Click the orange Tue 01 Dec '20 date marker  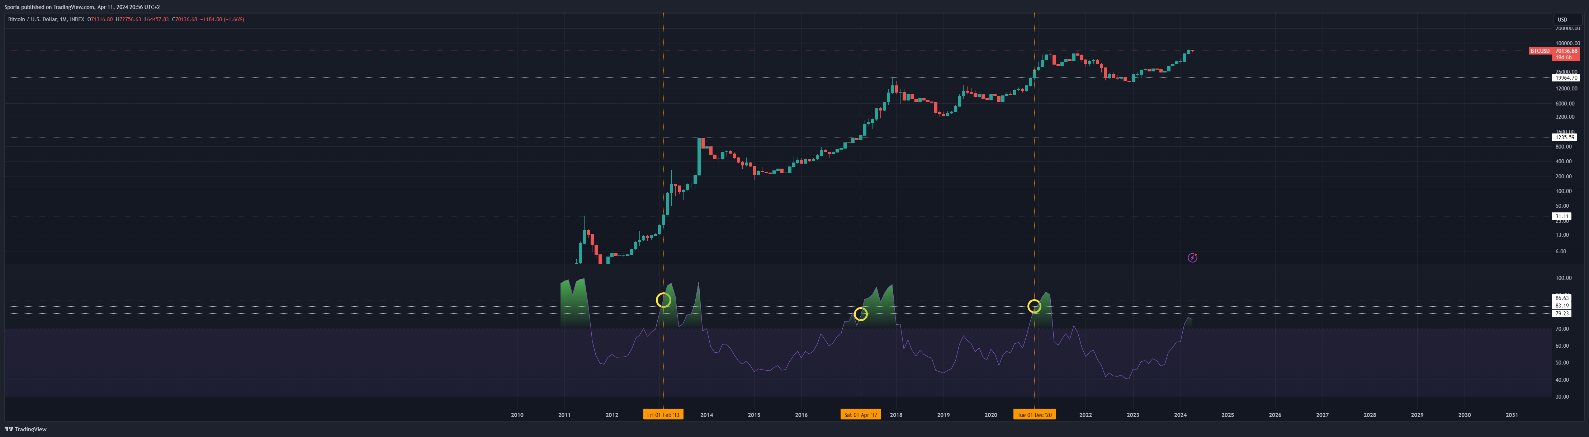[x=1035, y=415]
